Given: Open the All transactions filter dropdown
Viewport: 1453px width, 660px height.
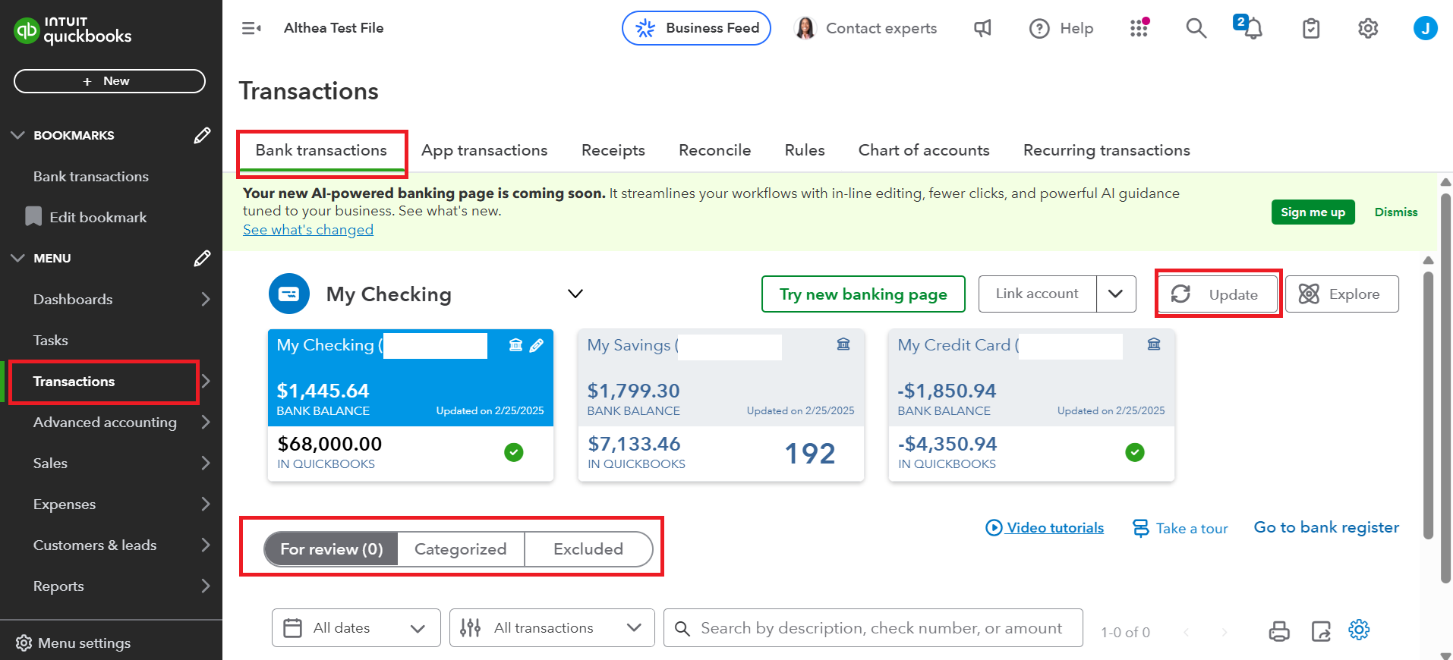Looking at the screenshot, I should pos(552,628).
